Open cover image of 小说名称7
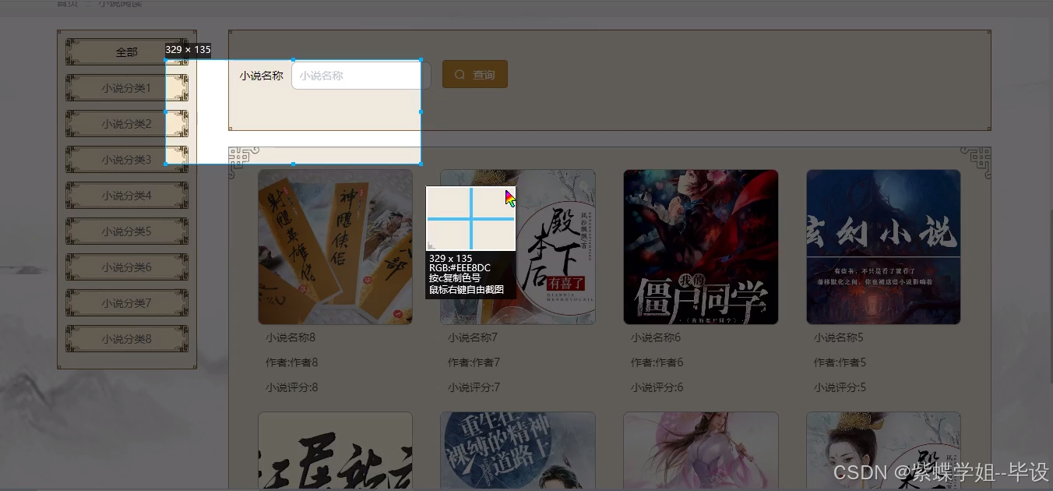This screenshot has width=1053, height=491. [x=518, y=247]
